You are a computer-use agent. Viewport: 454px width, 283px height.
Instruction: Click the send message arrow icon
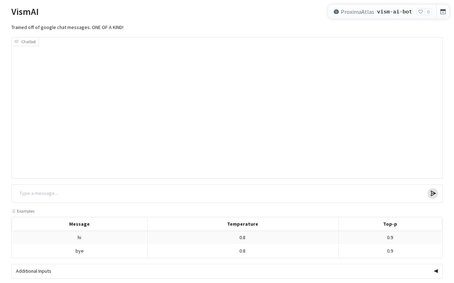433,194
